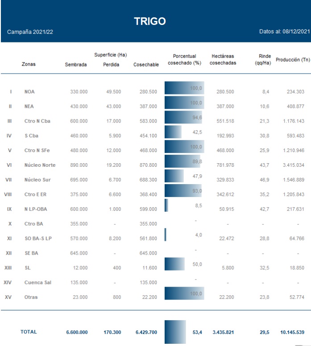Viewport: 311px width, 346px height.
Task: Click the Zonas column header
Action: pos(29,64)
